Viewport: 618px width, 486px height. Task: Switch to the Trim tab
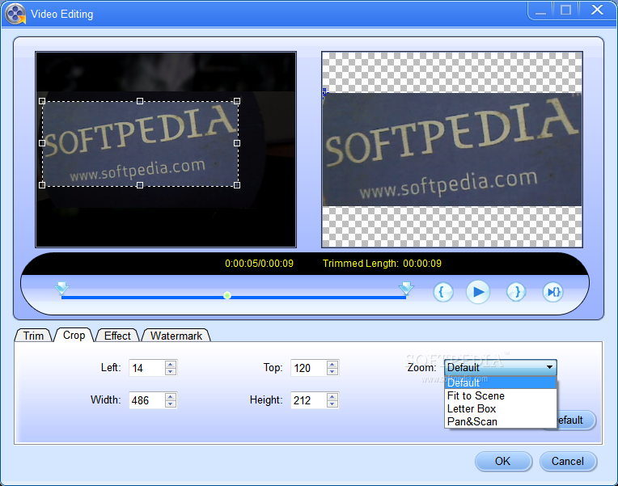(33, 336)
